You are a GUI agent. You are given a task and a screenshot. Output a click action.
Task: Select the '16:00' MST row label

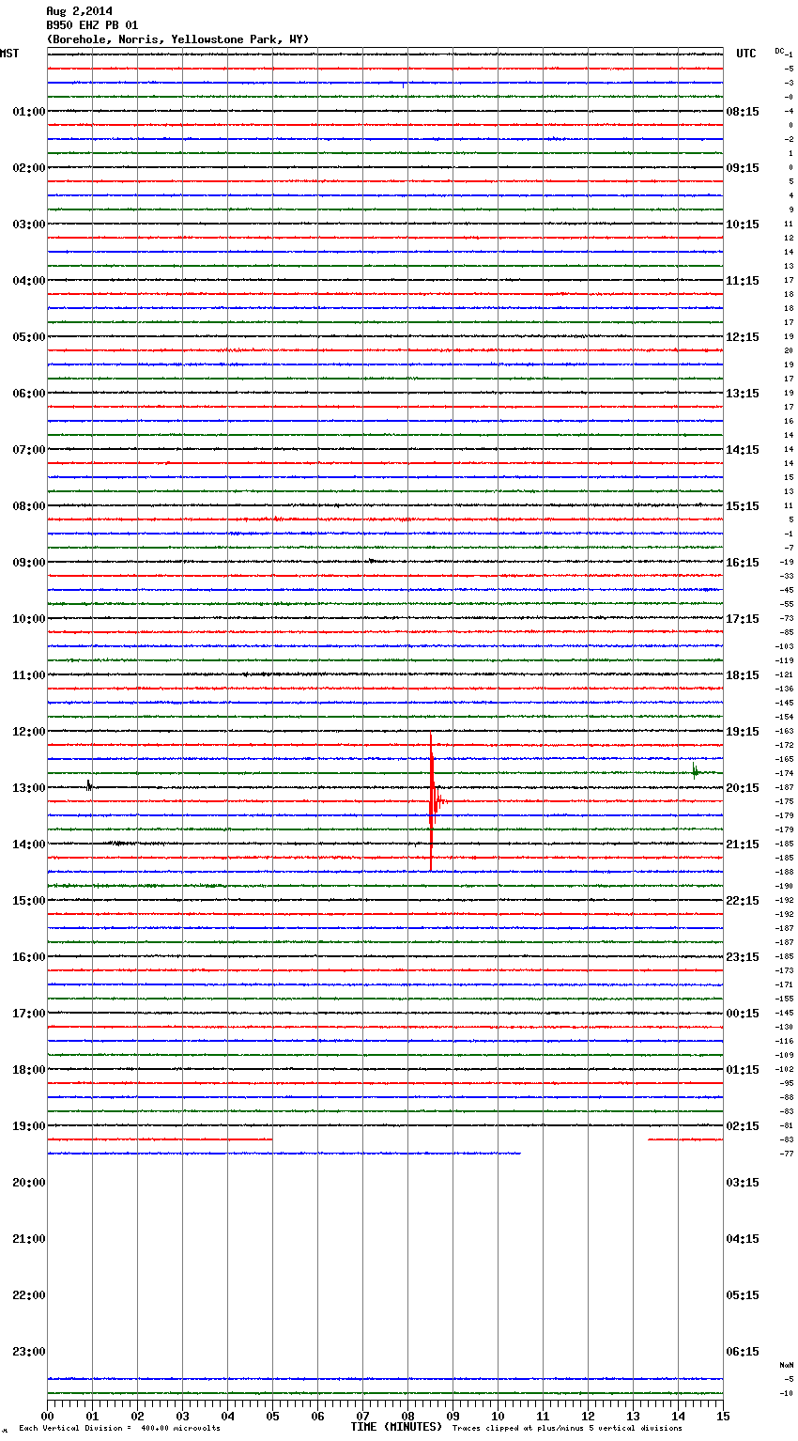[x=29, y=957]
